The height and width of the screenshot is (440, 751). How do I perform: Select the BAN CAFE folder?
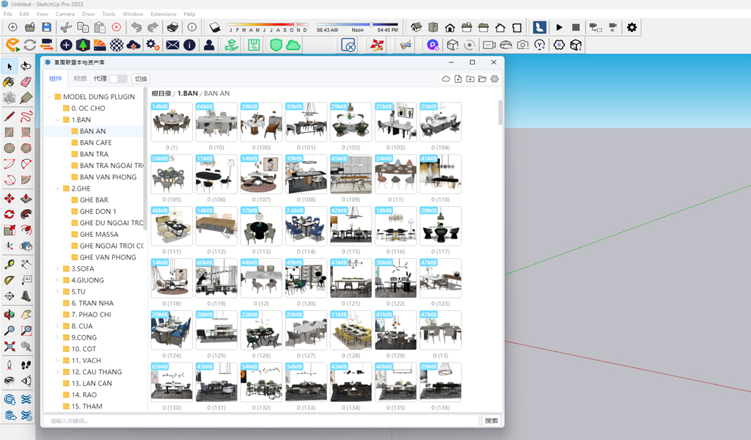tap(95, 143)
